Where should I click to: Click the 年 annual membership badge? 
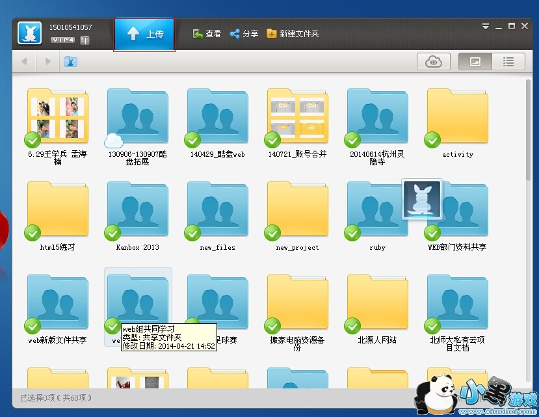(x=85, y=40)
